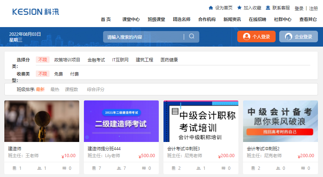Image resolution: width=323 pixels, height=177 pixels.
Task: Select the 免费 fee type filter
Action: (59, 74)
